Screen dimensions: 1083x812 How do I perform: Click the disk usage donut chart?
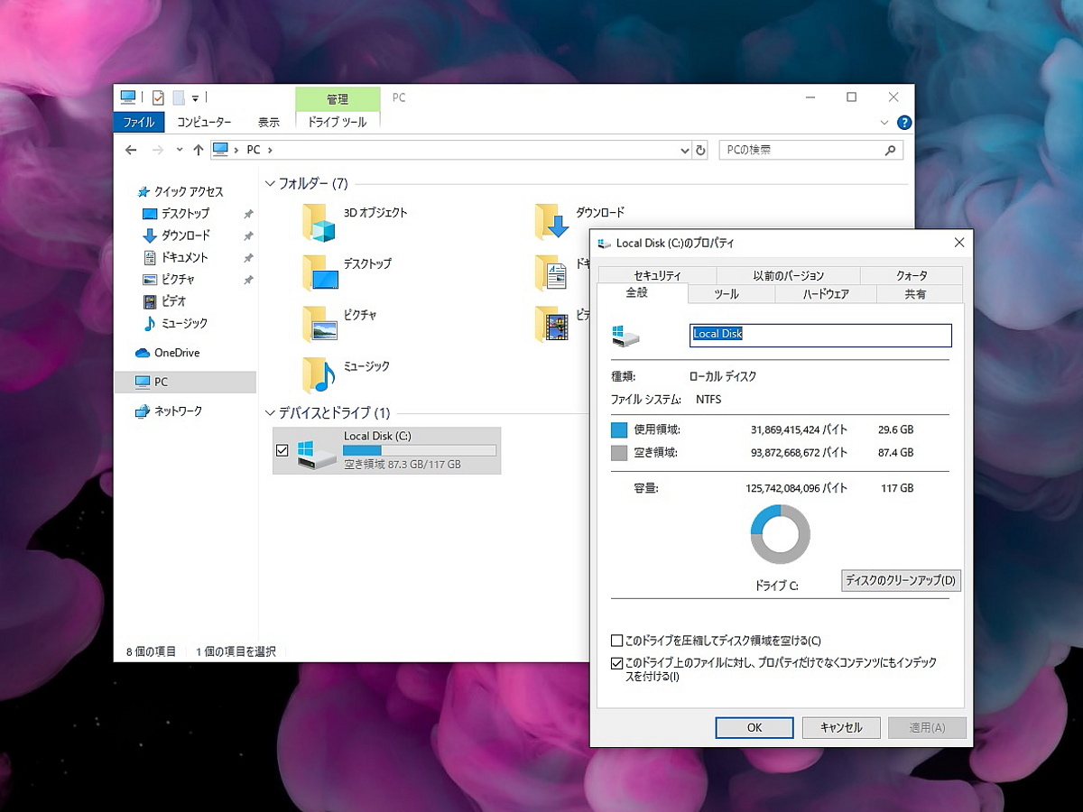coord(781,534)
